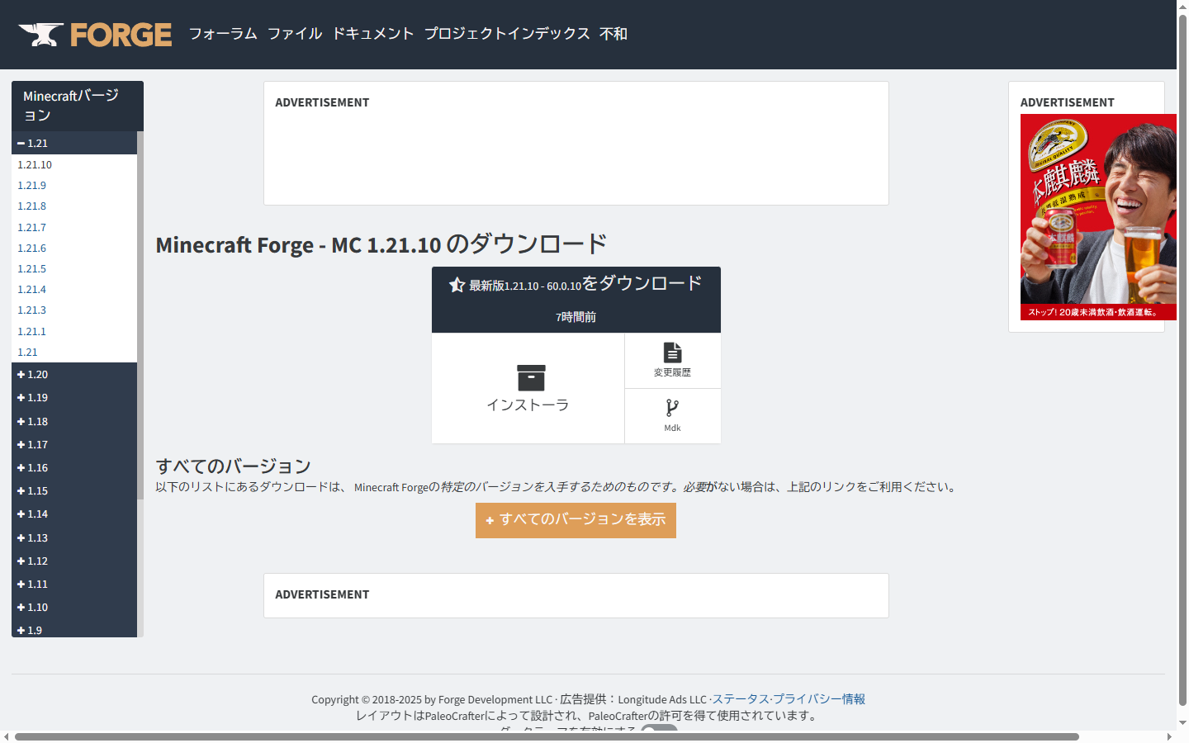Select version 1.21.4 in the sidebar
The image size is (1189, 743).
31,289
